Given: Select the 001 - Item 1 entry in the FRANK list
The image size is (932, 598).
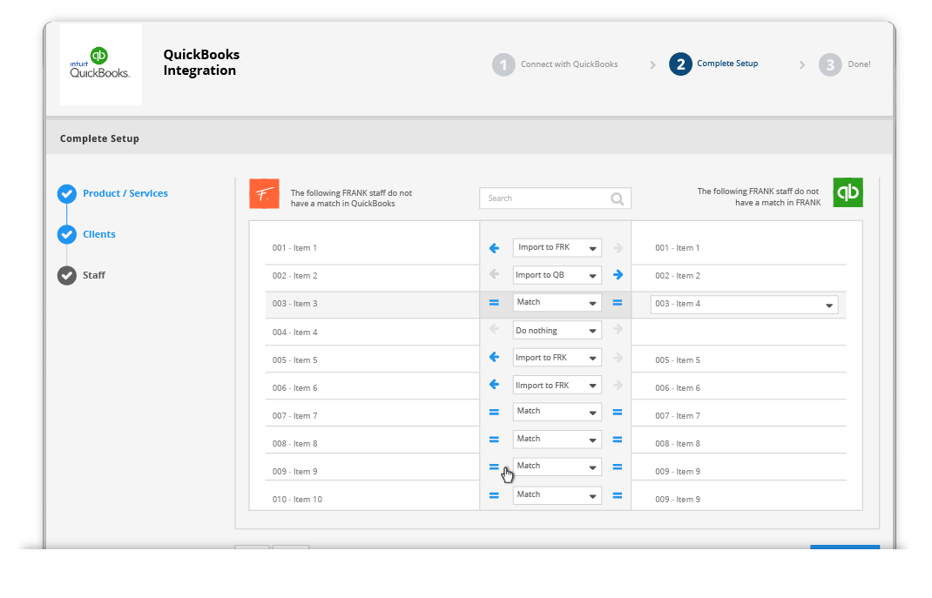Looking at the screenshot, I should [x=294, y=248].
